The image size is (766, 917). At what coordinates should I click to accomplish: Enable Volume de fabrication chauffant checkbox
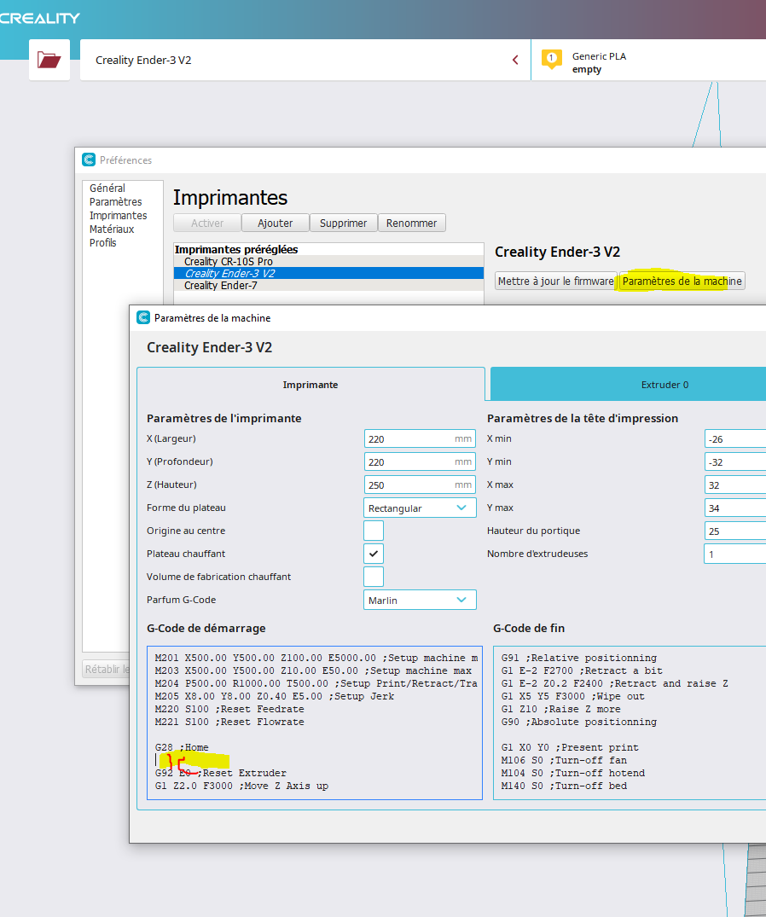pos(374,577)
